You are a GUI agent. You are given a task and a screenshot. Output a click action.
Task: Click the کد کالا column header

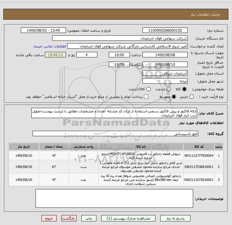coord(199,146)
